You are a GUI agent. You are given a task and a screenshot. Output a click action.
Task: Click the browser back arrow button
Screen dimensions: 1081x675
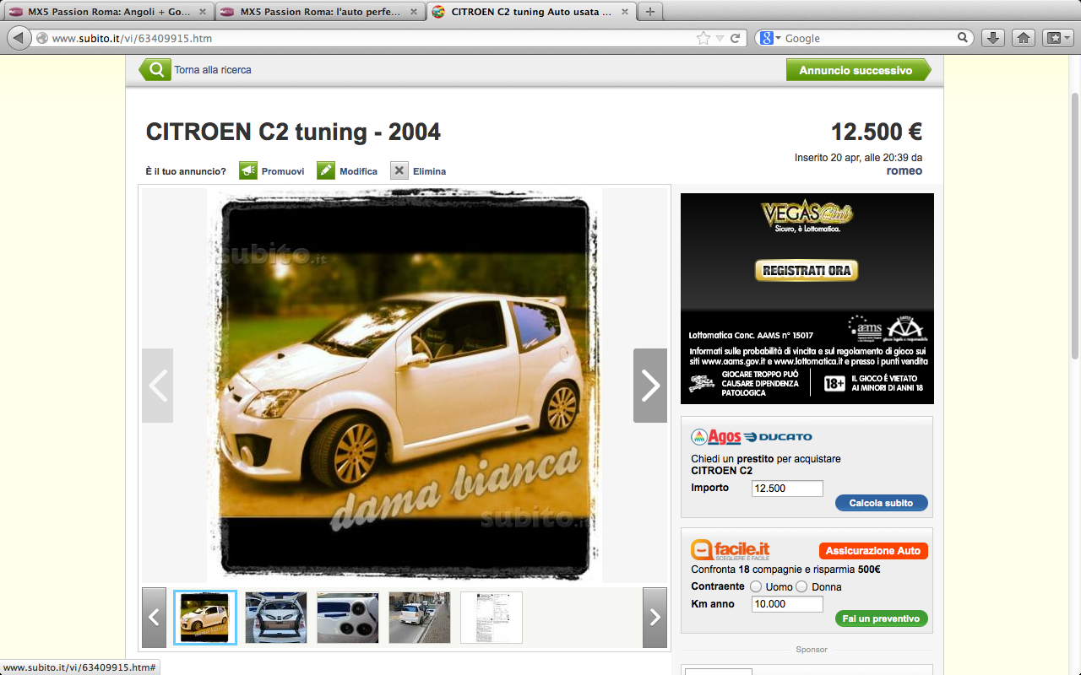click(x=19, y=38)
